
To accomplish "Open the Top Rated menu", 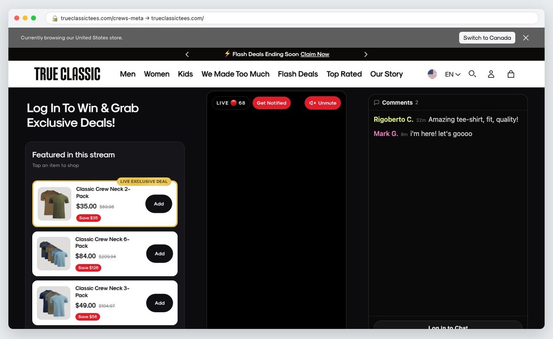I will [344, 74].
